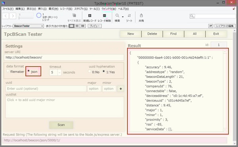
Task: Click the padlock icon in menu bar
Action: click(x=234, y=9)
